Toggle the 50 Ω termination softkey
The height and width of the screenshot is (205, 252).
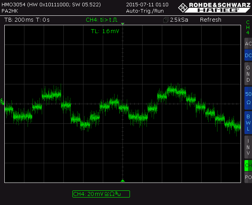click(x=248, y=98)
